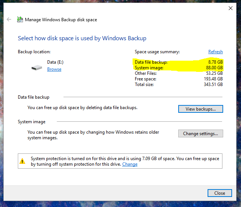Select the 53.25 GB value
Screen dimensions: 241x207
[214, 73]
